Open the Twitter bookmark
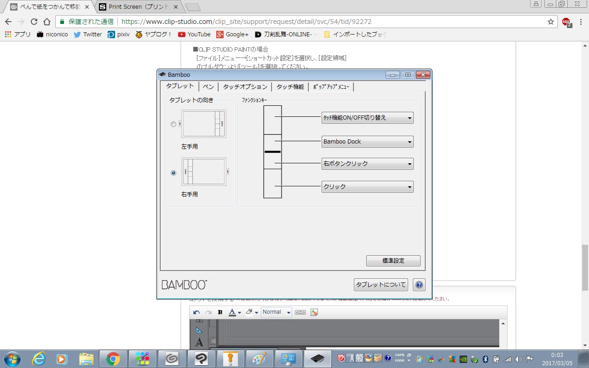The height and width of the screenshot is (368, 589). tap(87, 34)
